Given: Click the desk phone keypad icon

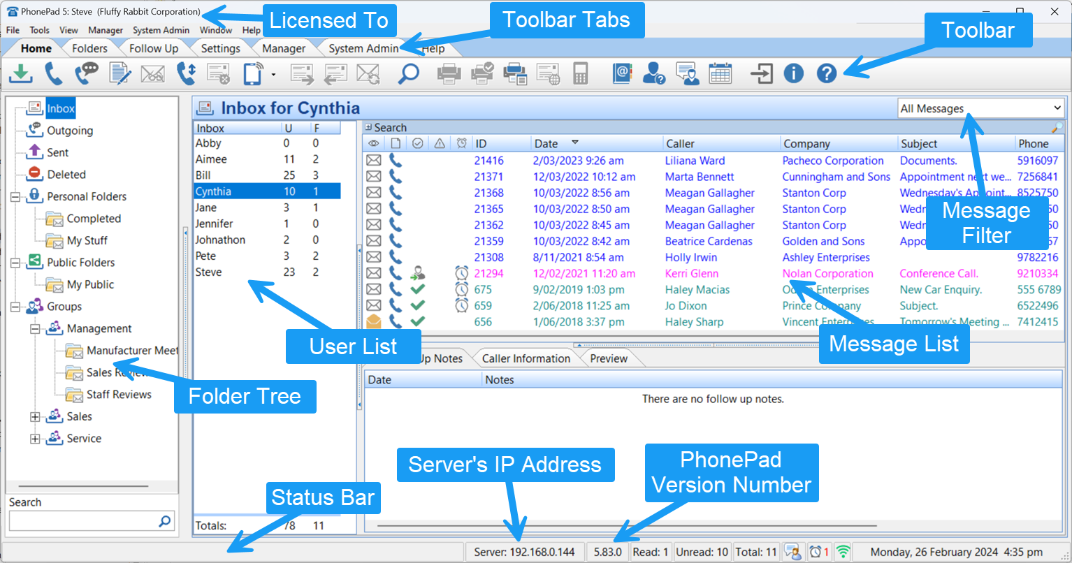Looking at the screenshot, I should (580, 73).
